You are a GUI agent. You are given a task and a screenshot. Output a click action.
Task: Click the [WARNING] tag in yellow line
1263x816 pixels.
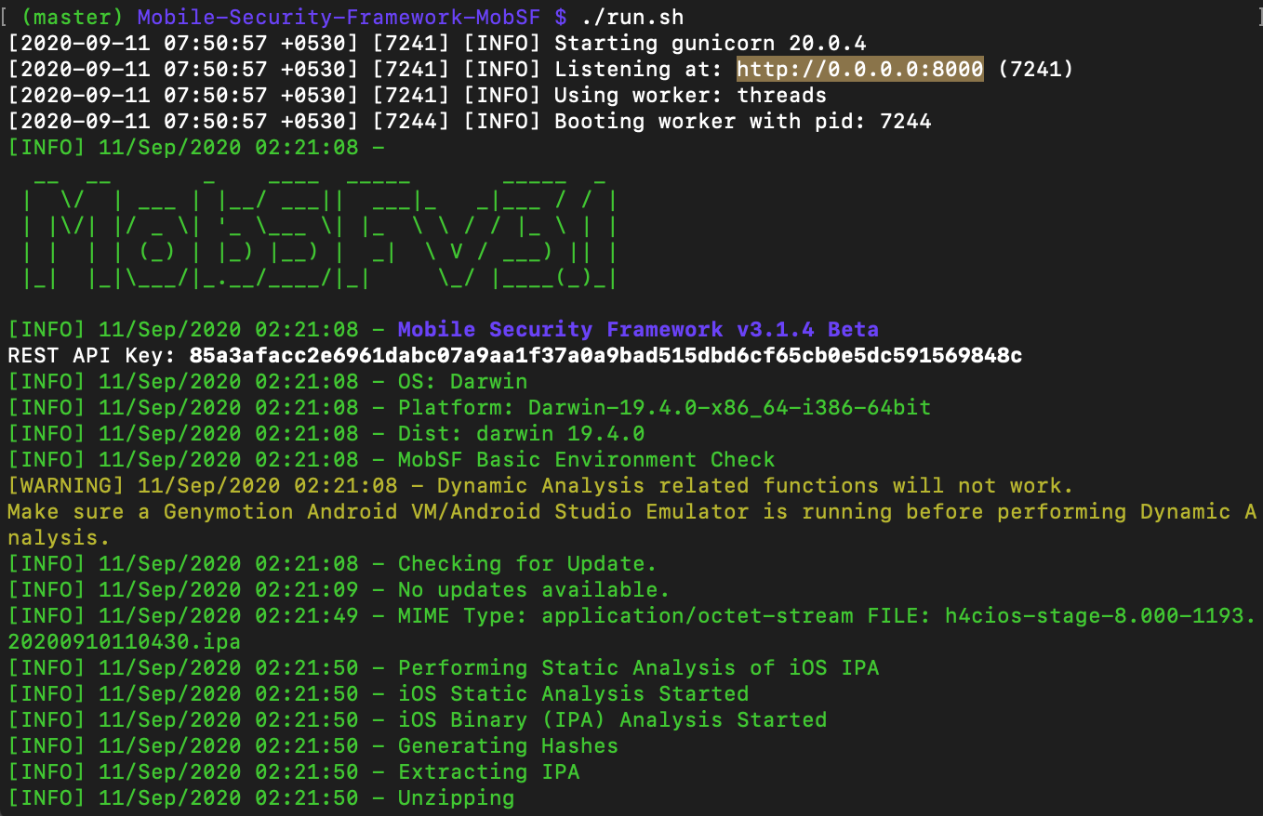(66, 485)
